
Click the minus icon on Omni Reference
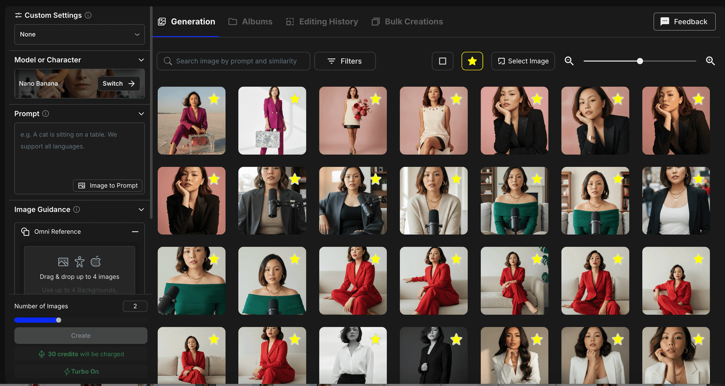pos(135,232)
